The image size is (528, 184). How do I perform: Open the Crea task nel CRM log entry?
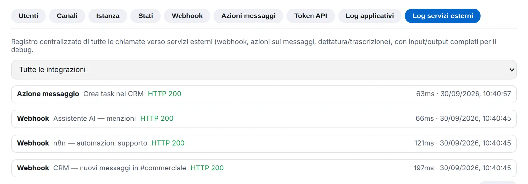click(x=264, y=94)
